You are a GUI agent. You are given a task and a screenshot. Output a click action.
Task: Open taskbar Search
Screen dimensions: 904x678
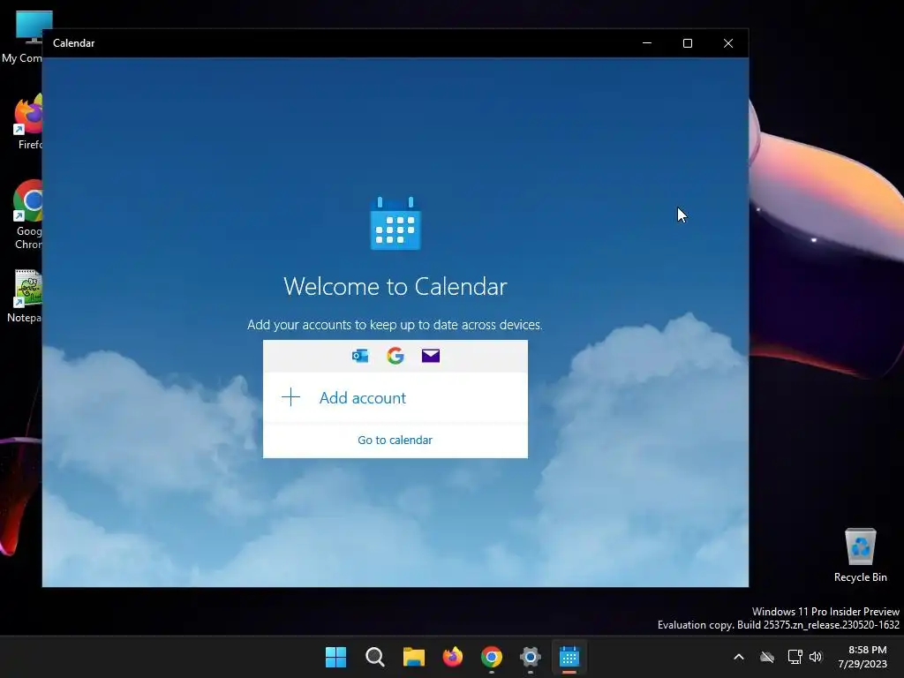coord(374,657)
